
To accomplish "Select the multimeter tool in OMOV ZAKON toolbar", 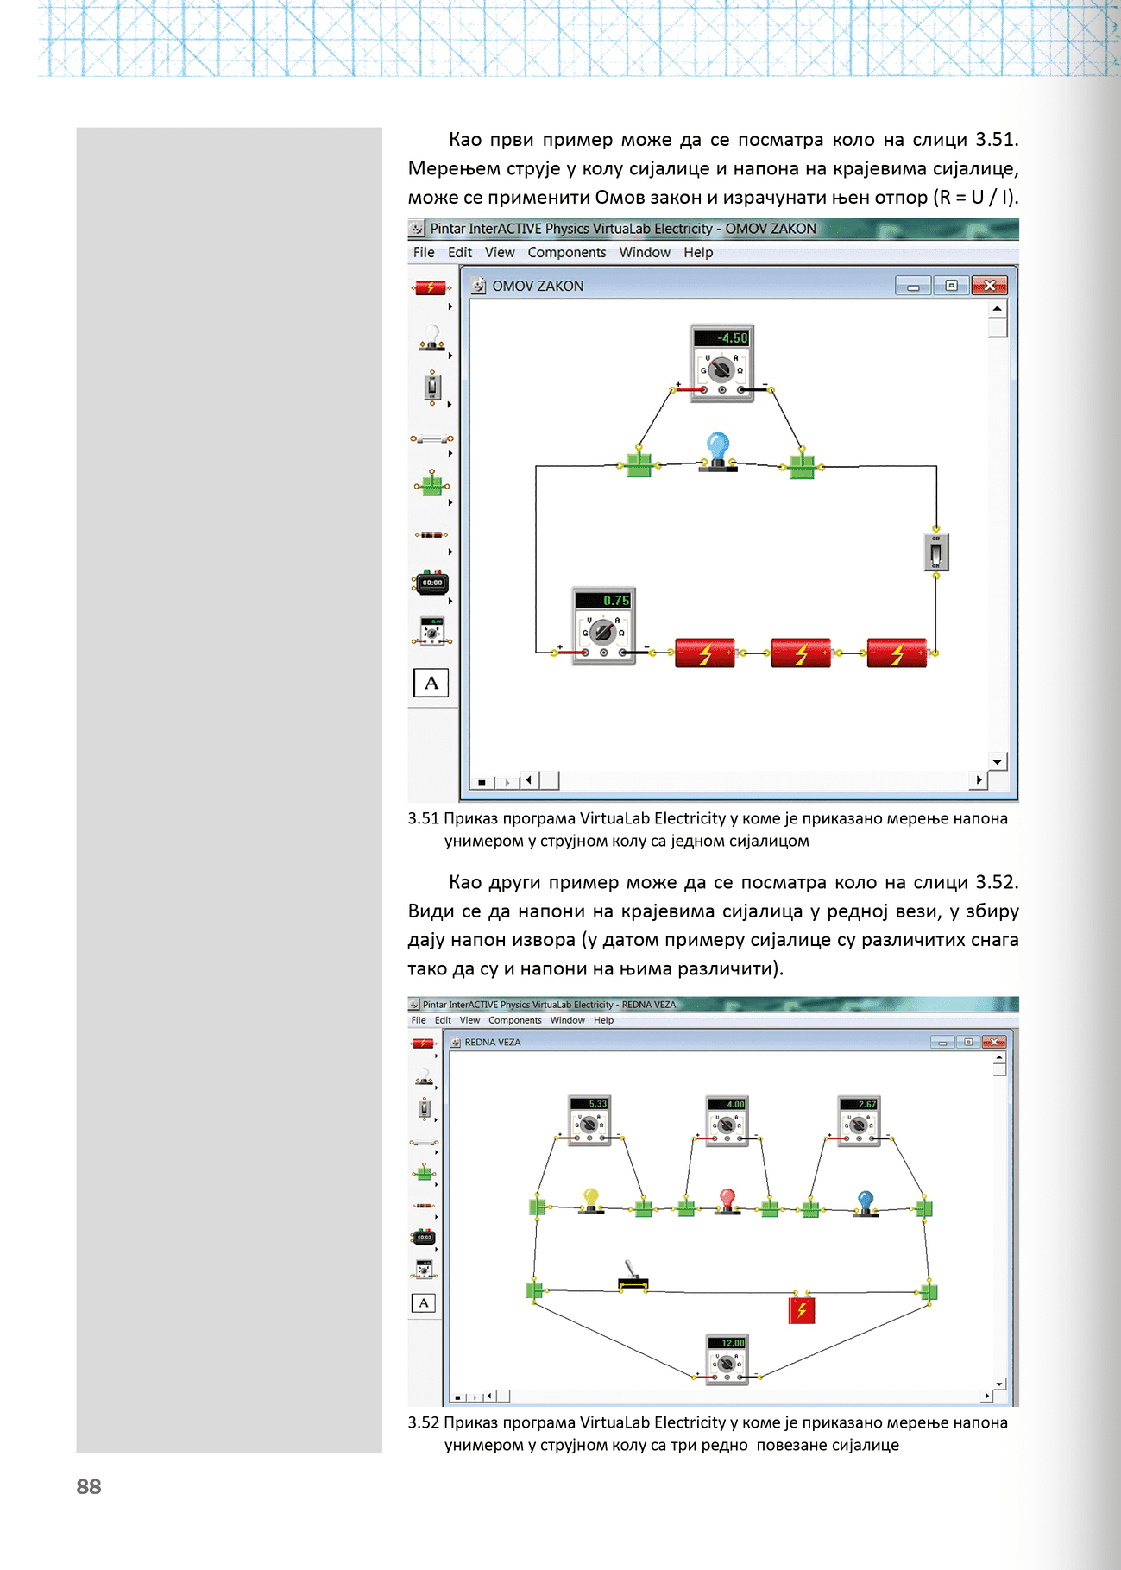I will [x=431, y=631].
